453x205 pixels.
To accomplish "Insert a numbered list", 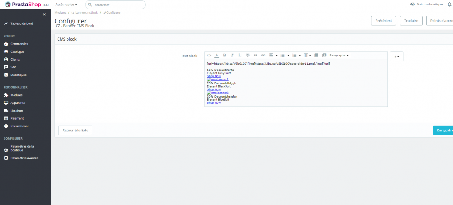I will [x=294, y=55].
